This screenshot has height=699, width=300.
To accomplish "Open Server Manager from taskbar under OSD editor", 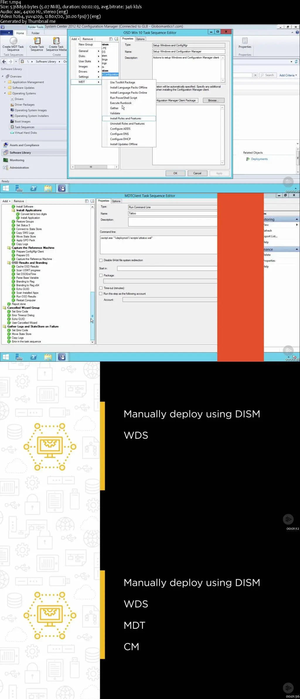I will [19, 188].
